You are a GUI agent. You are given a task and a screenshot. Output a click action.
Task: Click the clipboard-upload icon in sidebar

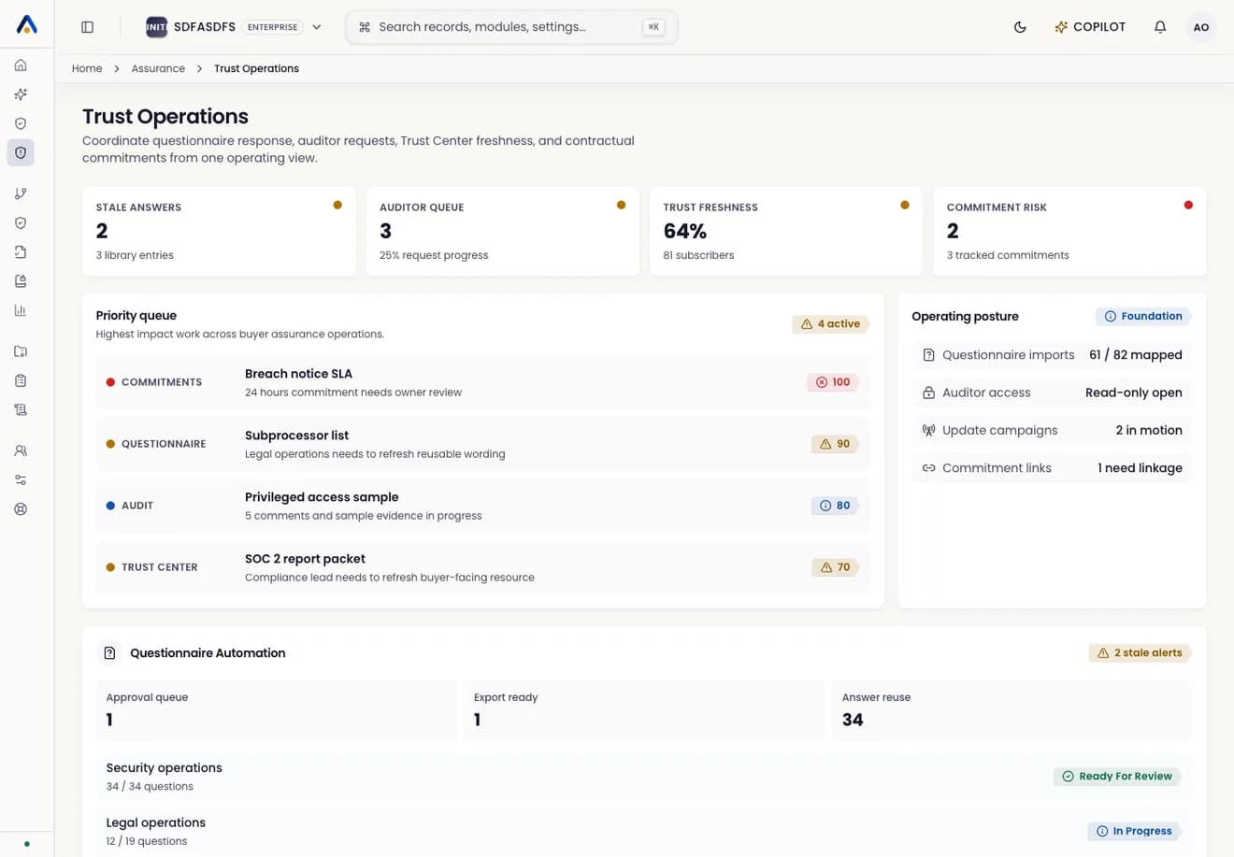point(21,281)
